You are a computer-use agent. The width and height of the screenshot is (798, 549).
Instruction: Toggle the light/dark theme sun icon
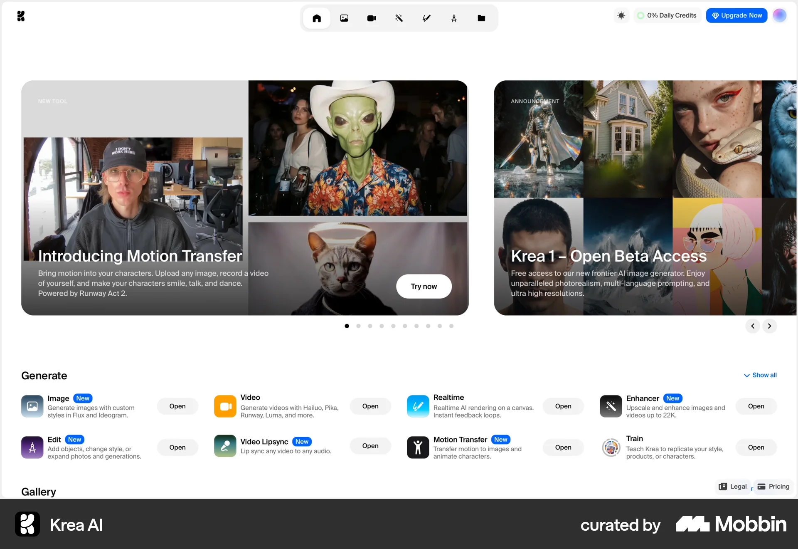coord(621,15)
